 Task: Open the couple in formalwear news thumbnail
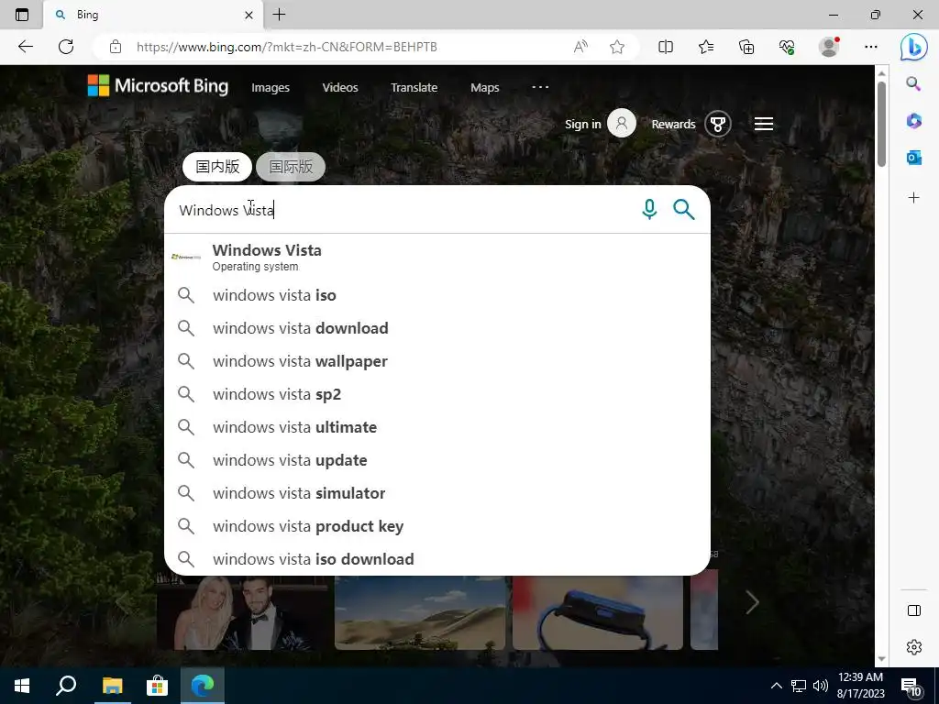click(x=242, y=612)
